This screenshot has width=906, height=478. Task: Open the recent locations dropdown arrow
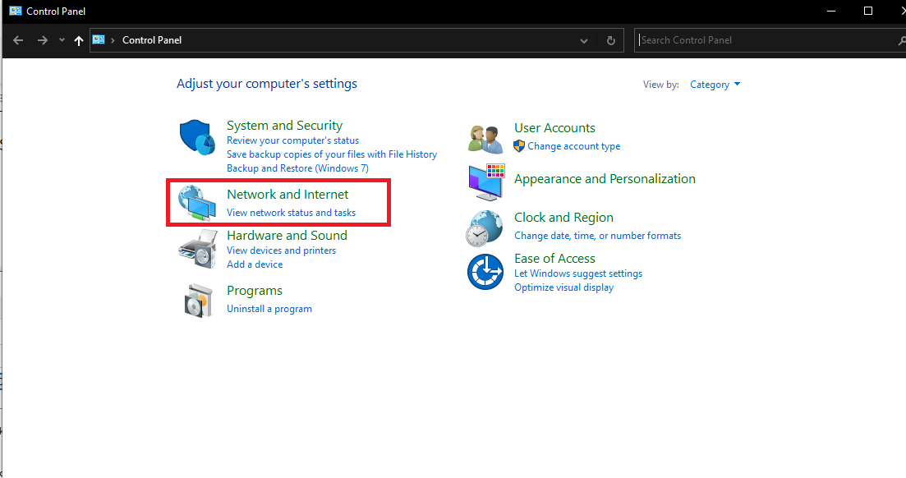(62, 40)
